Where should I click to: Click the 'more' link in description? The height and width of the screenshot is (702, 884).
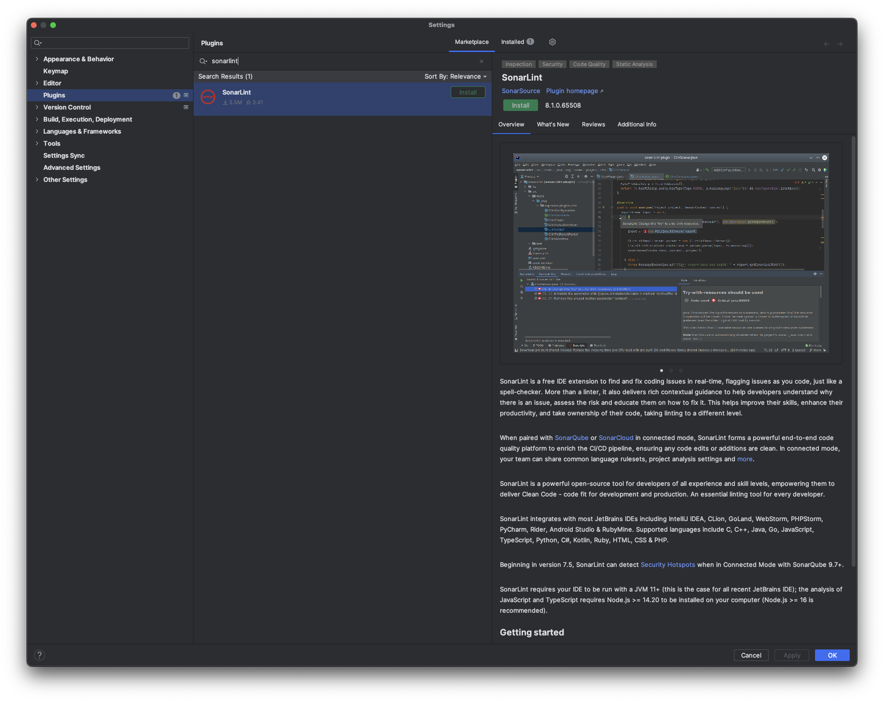(x=745, y=459)
